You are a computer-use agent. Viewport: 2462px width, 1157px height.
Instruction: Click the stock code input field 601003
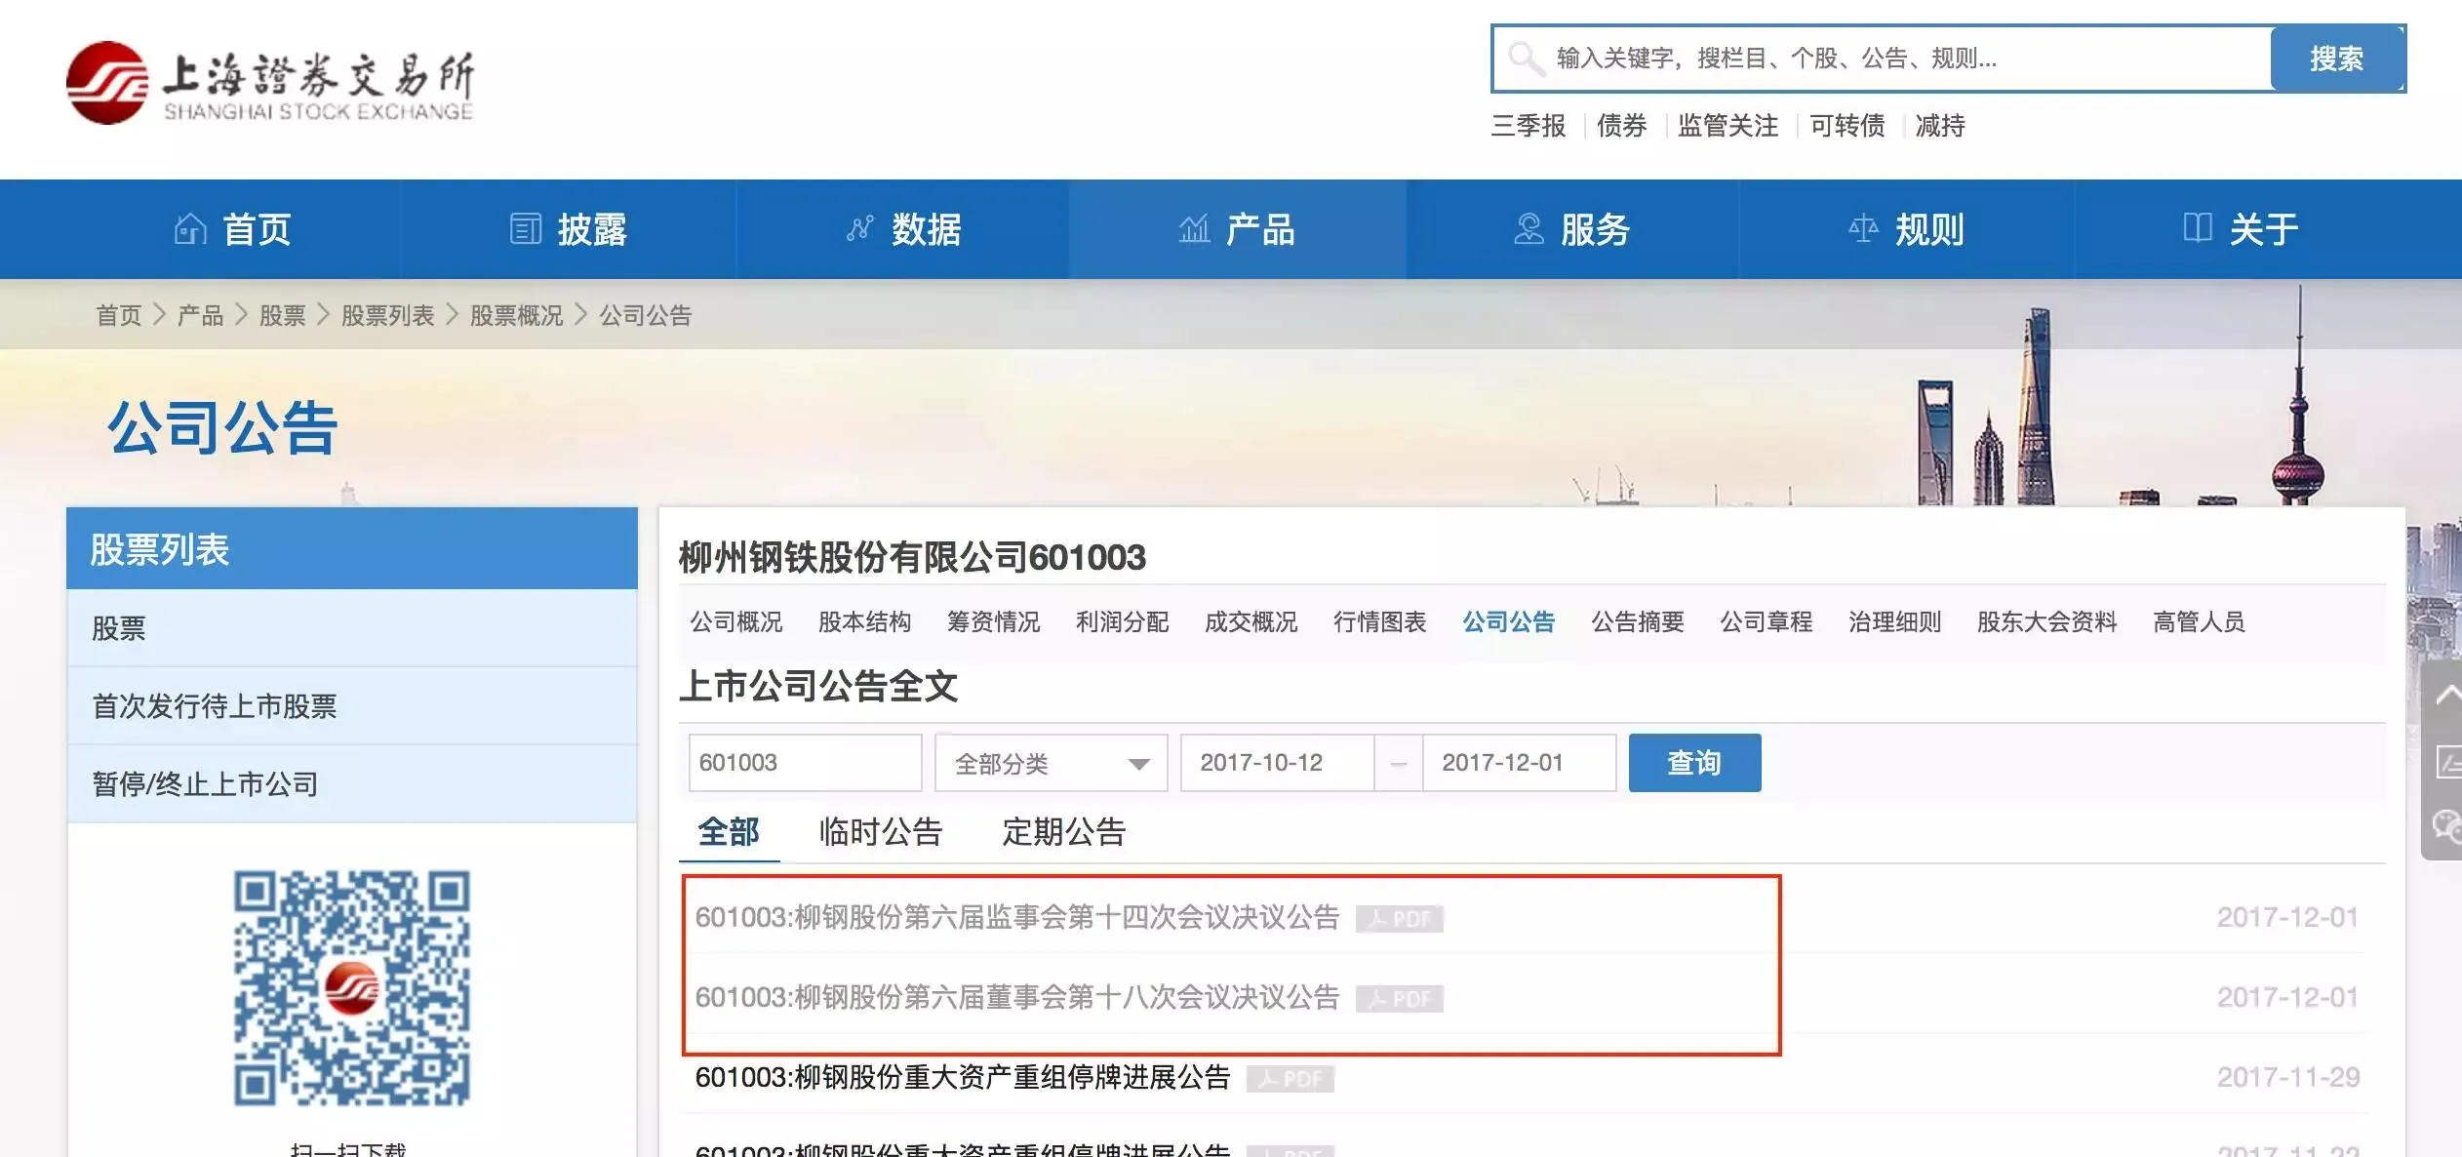[804, 763]
